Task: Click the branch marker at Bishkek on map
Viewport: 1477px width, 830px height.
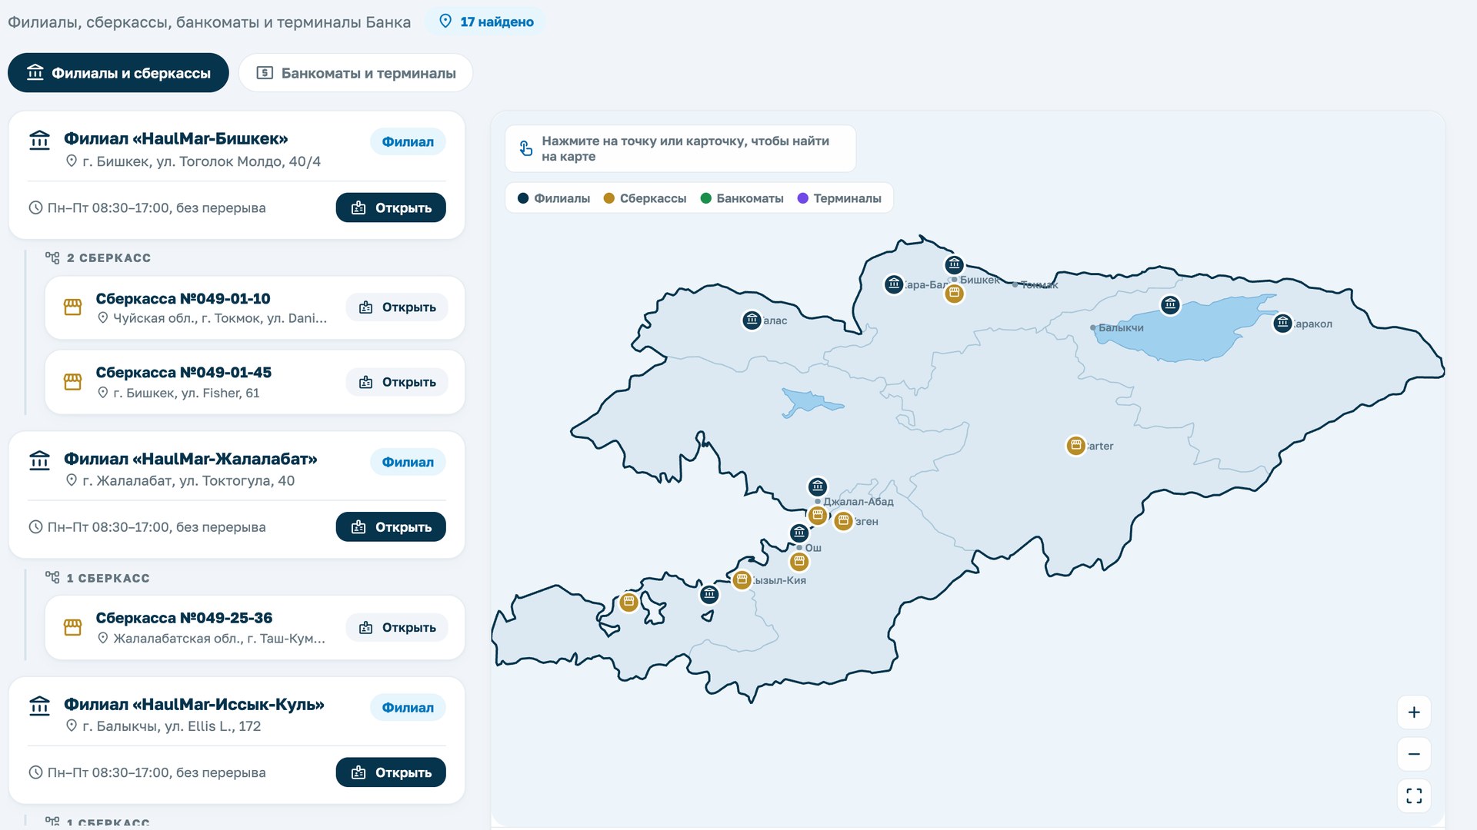Action: 954,265
